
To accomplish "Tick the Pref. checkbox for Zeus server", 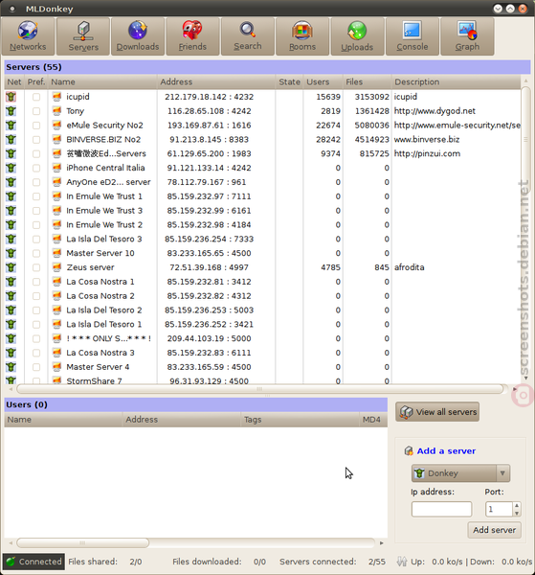I will point(36,267).
